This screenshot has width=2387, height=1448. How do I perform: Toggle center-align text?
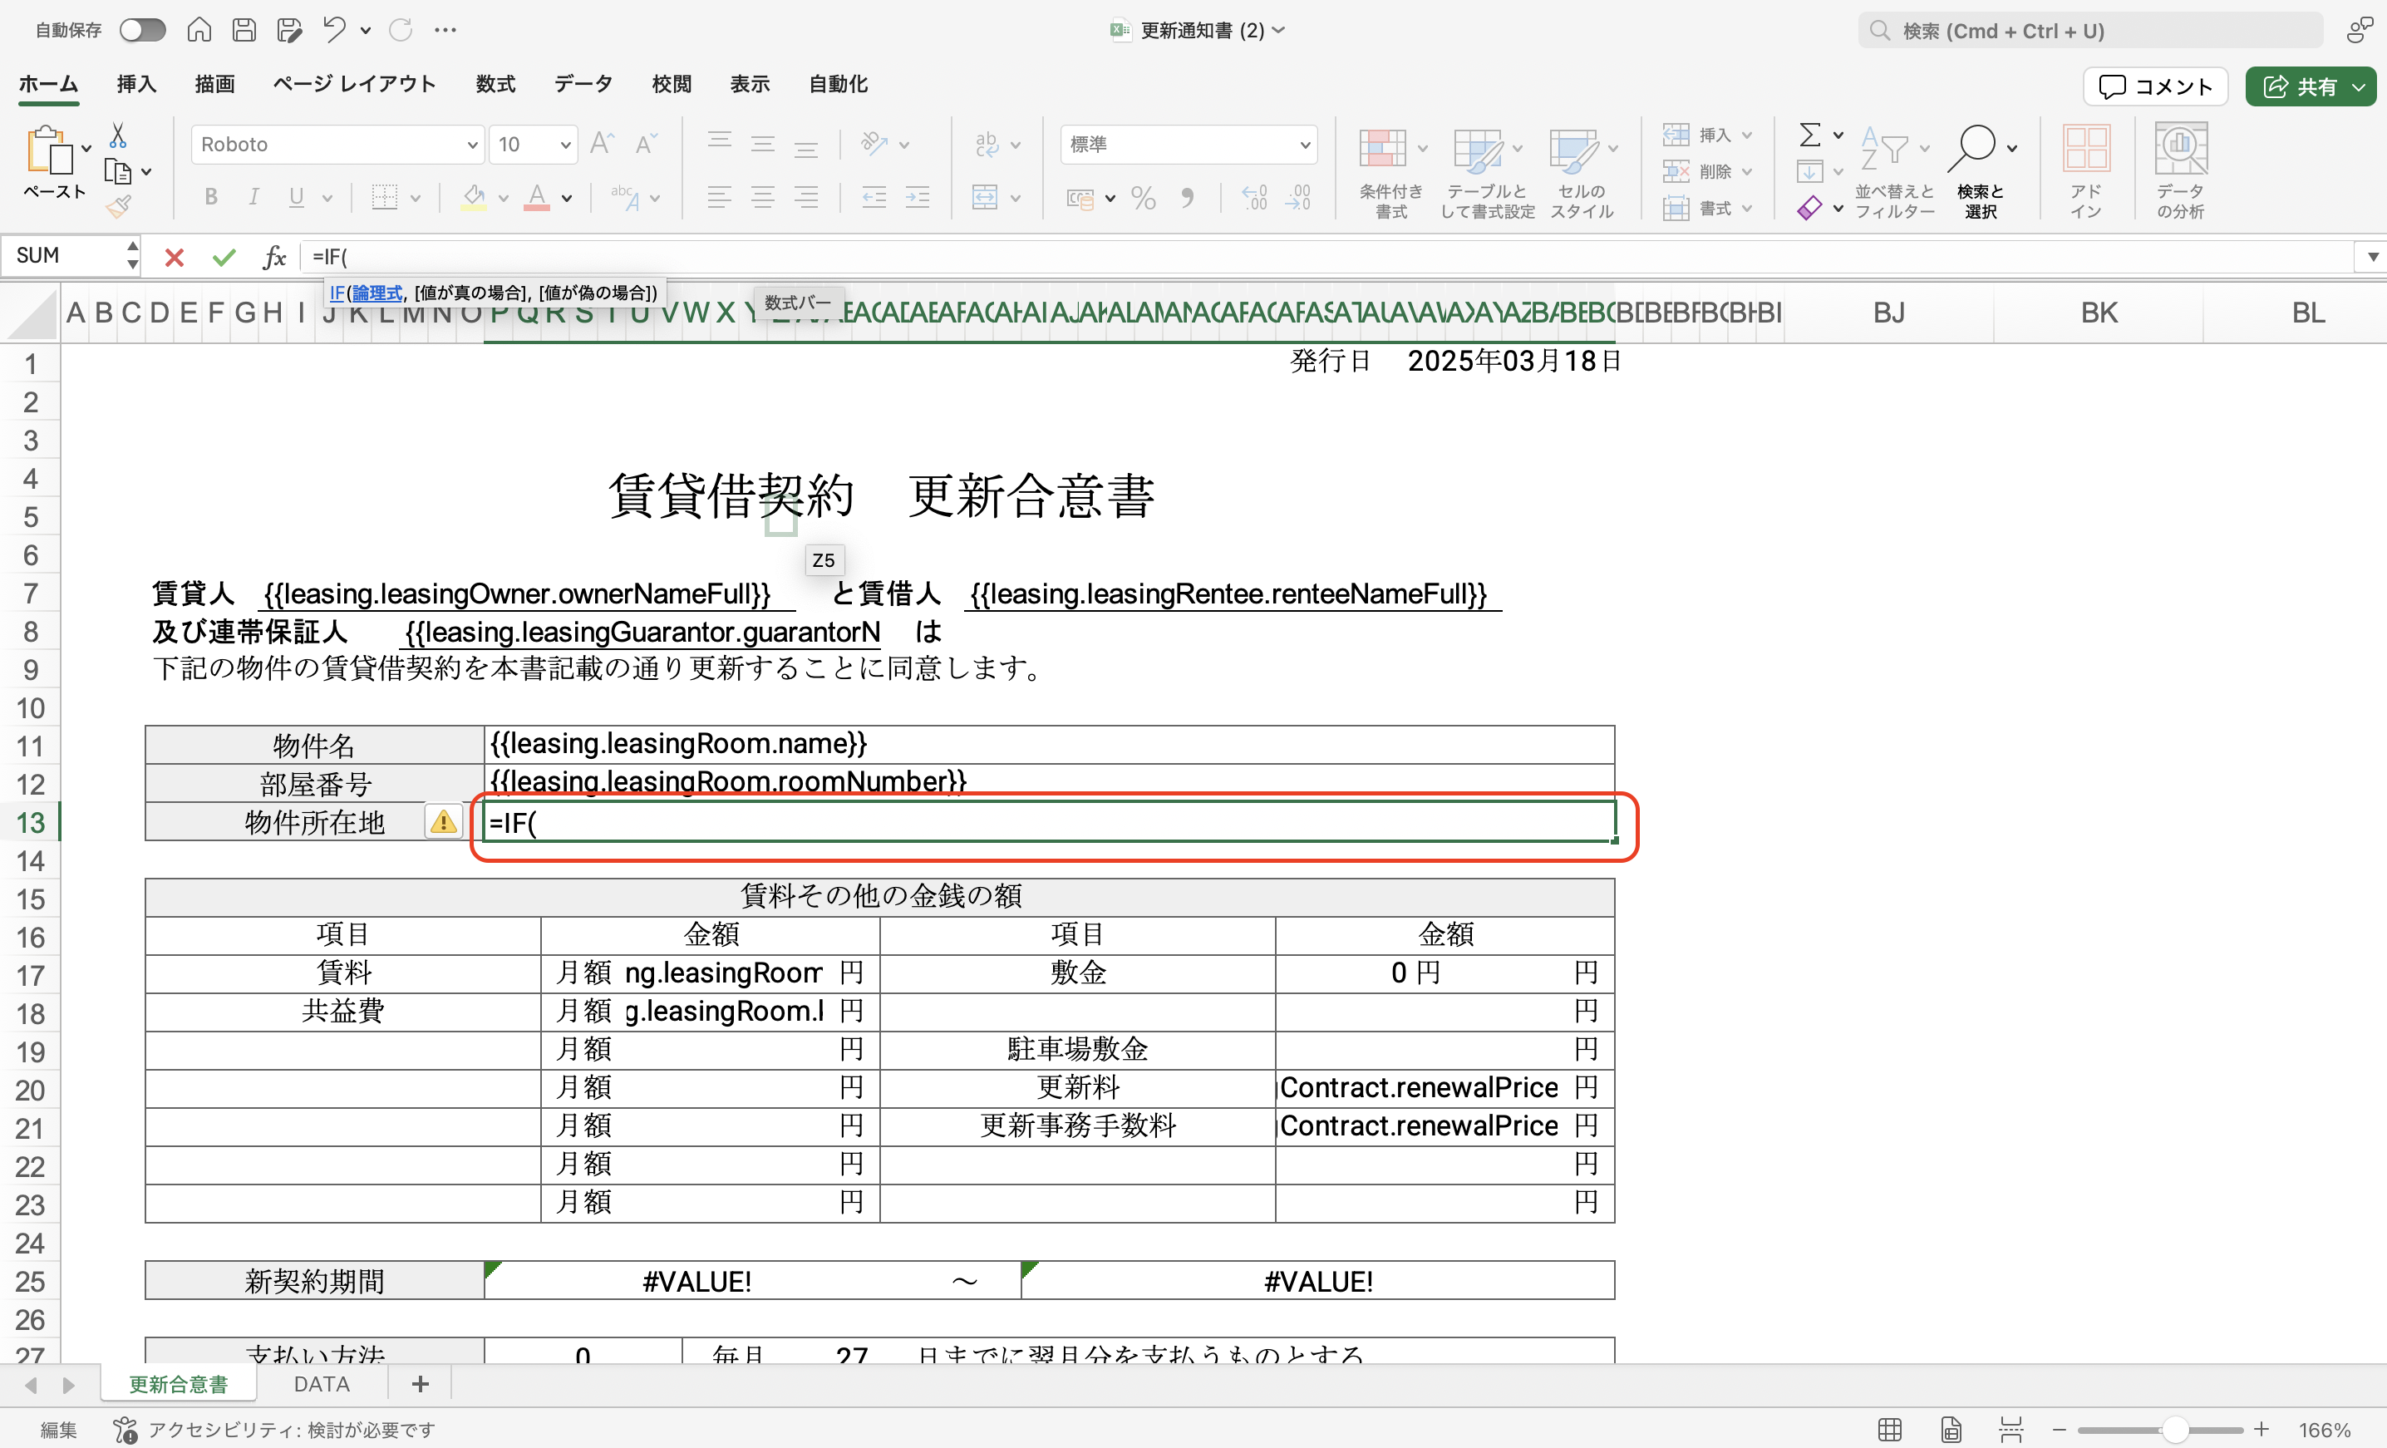tap(763, 198)
